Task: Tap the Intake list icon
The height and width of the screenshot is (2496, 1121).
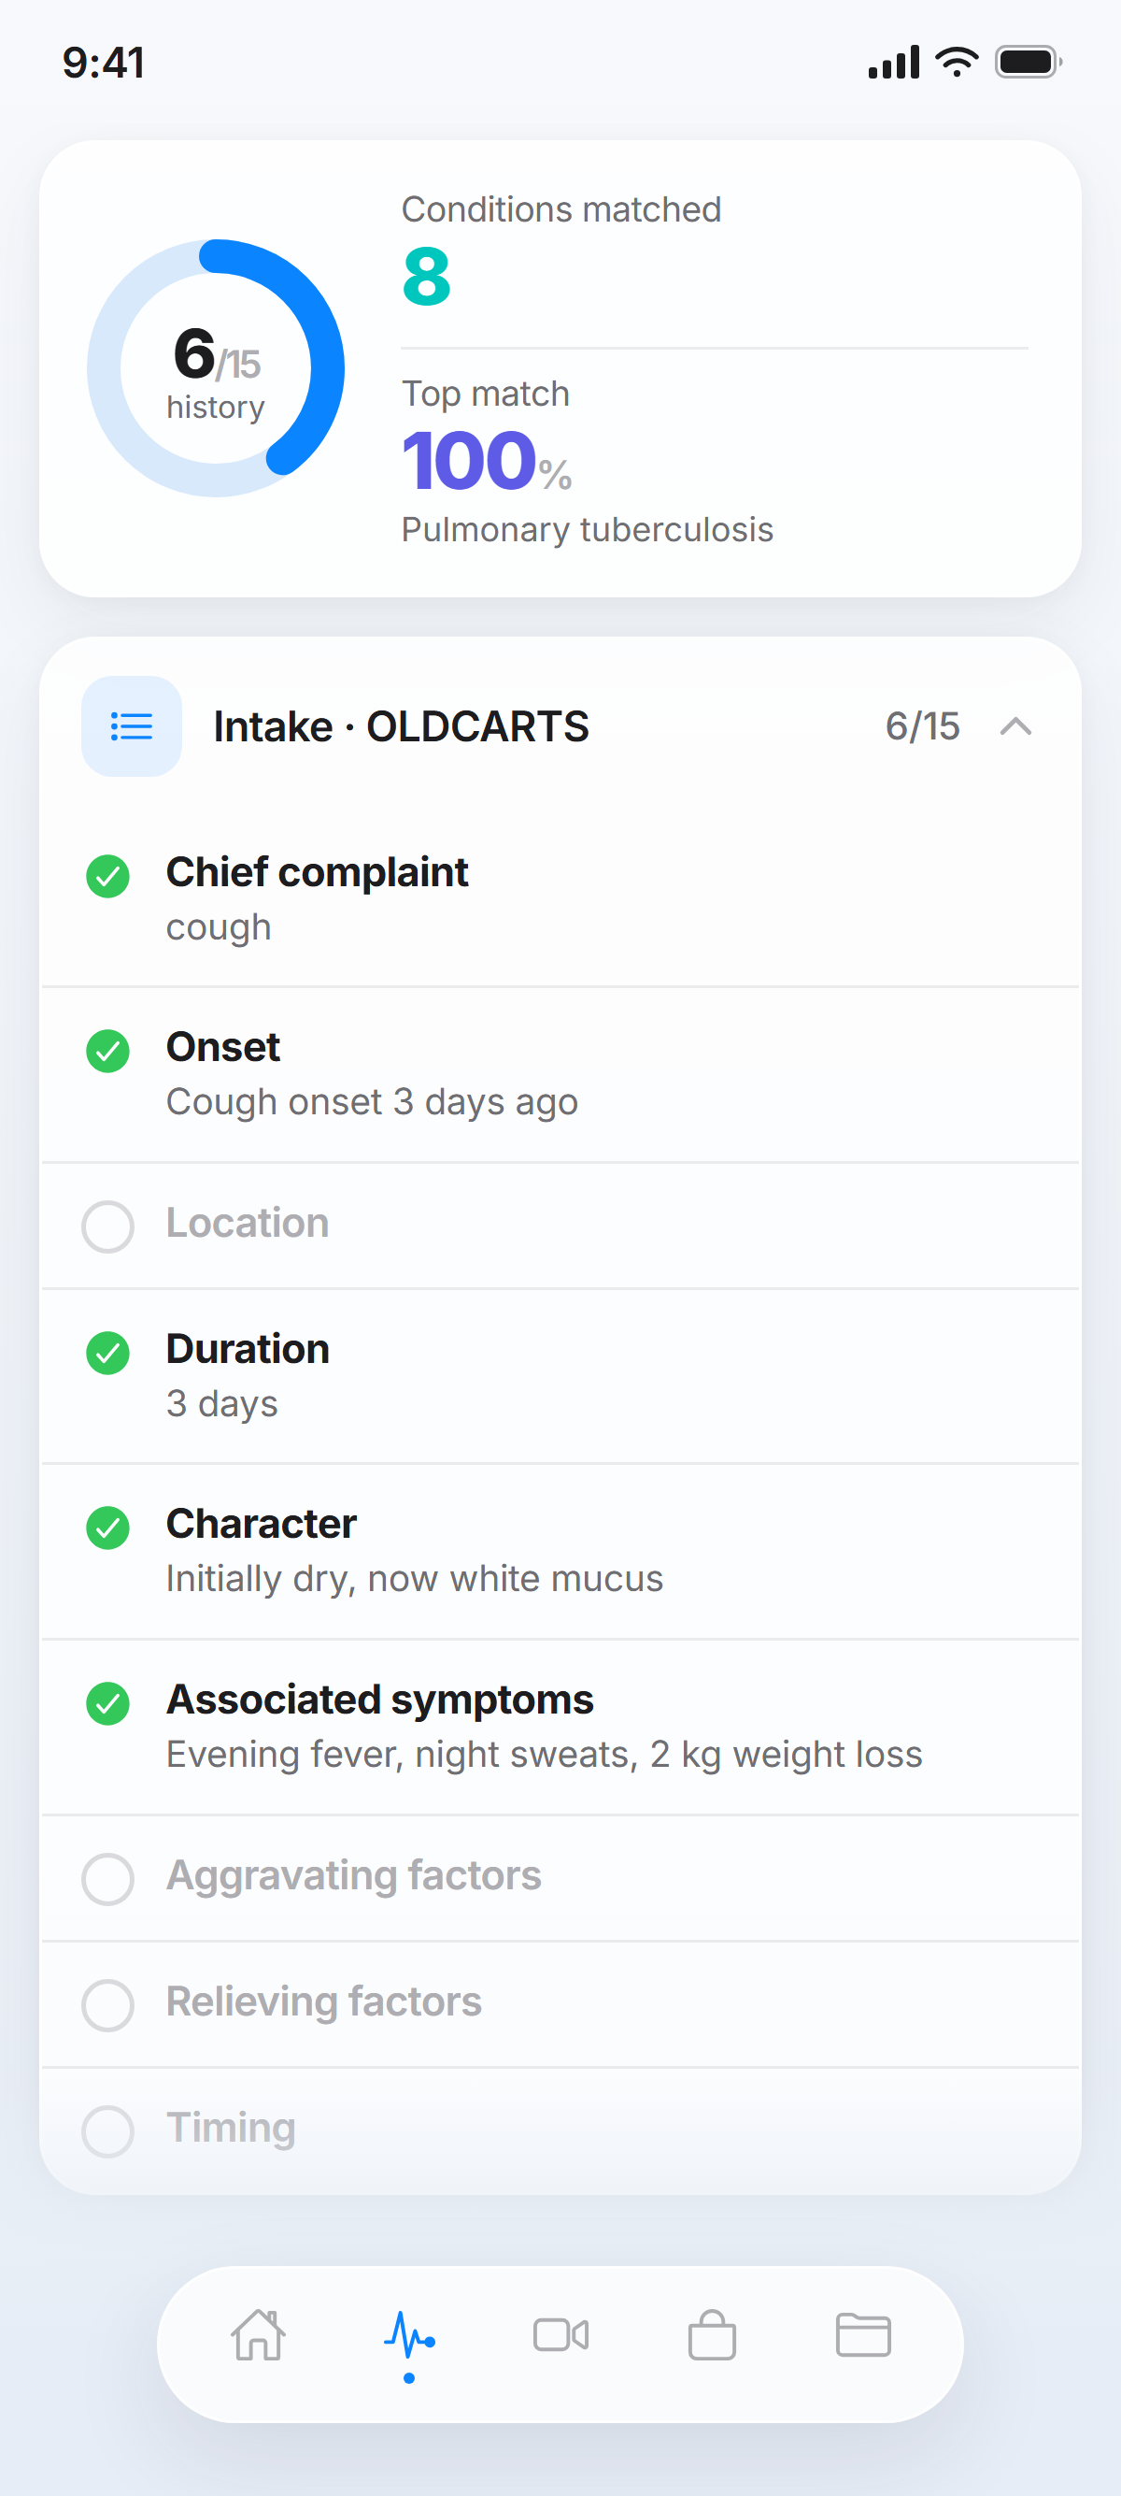Action: pos(132,725)
